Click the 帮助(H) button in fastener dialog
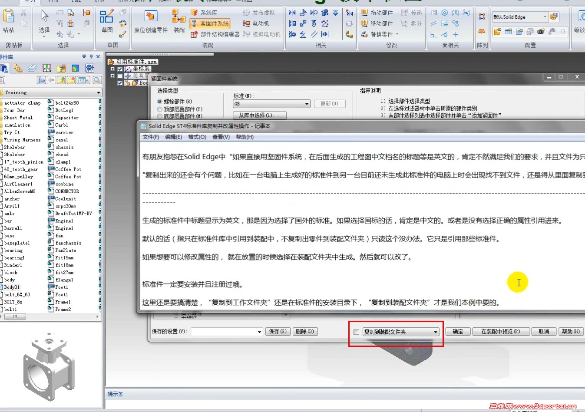Viewport: 585px width, 412px height. tap(570, 331)
